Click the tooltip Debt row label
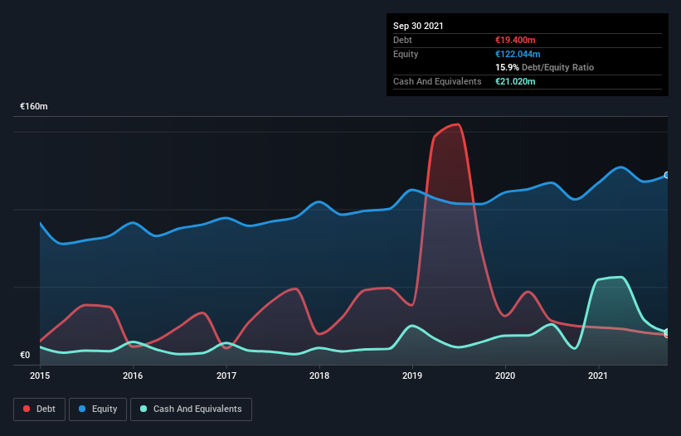Image resolution: width=681 pixels, height=436 pixels. 402,40
